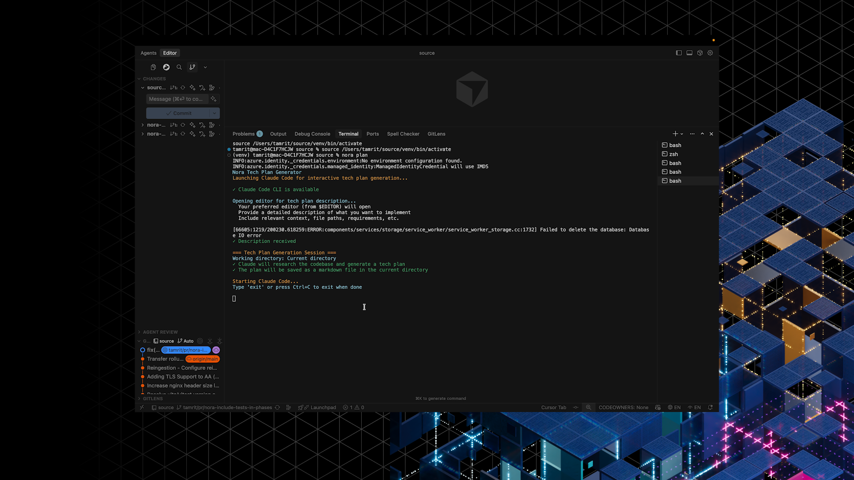Open remote window icon in status bar
This screenshot has width=854, height=480.
(x=142, y=407)
